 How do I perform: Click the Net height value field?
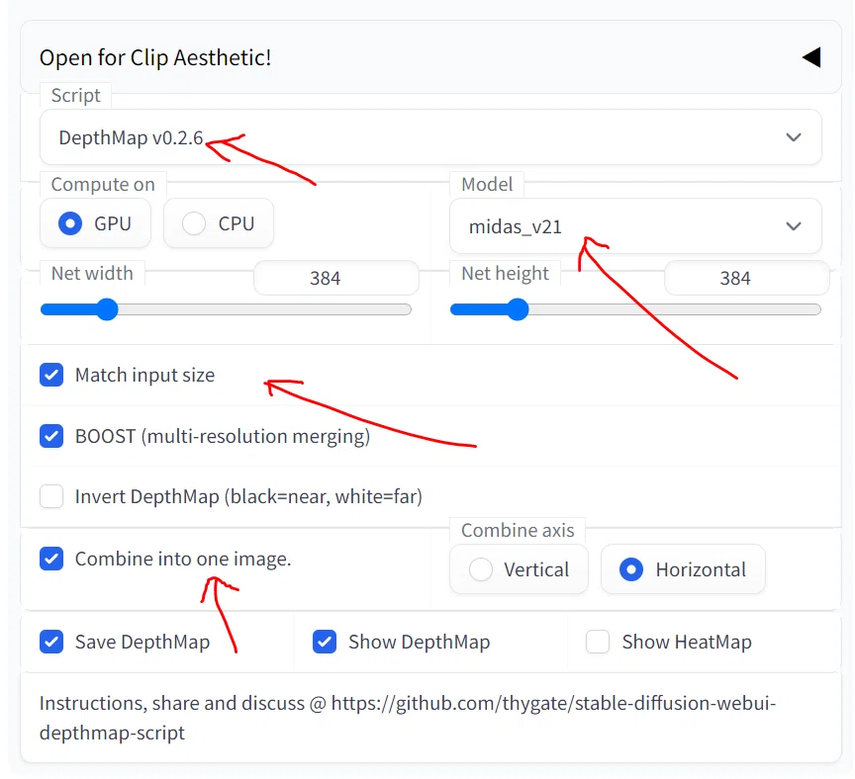[746, 278]
